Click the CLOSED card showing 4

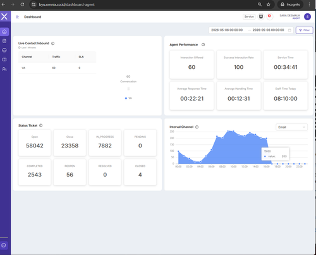140,172
